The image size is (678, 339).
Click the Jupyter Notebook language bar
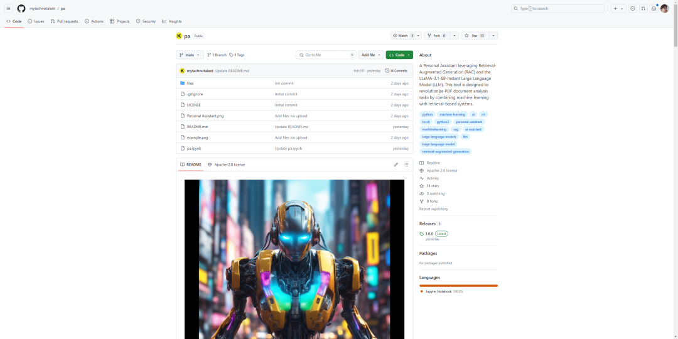click(458, 286)
